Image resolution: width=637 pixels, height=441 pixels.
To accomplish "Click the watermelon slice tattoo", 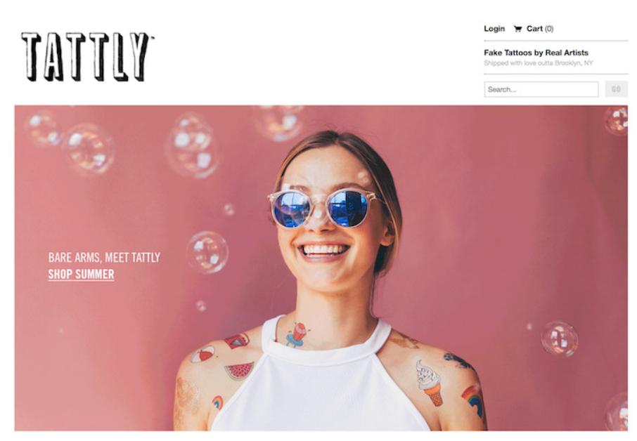I will pos(240,370).
